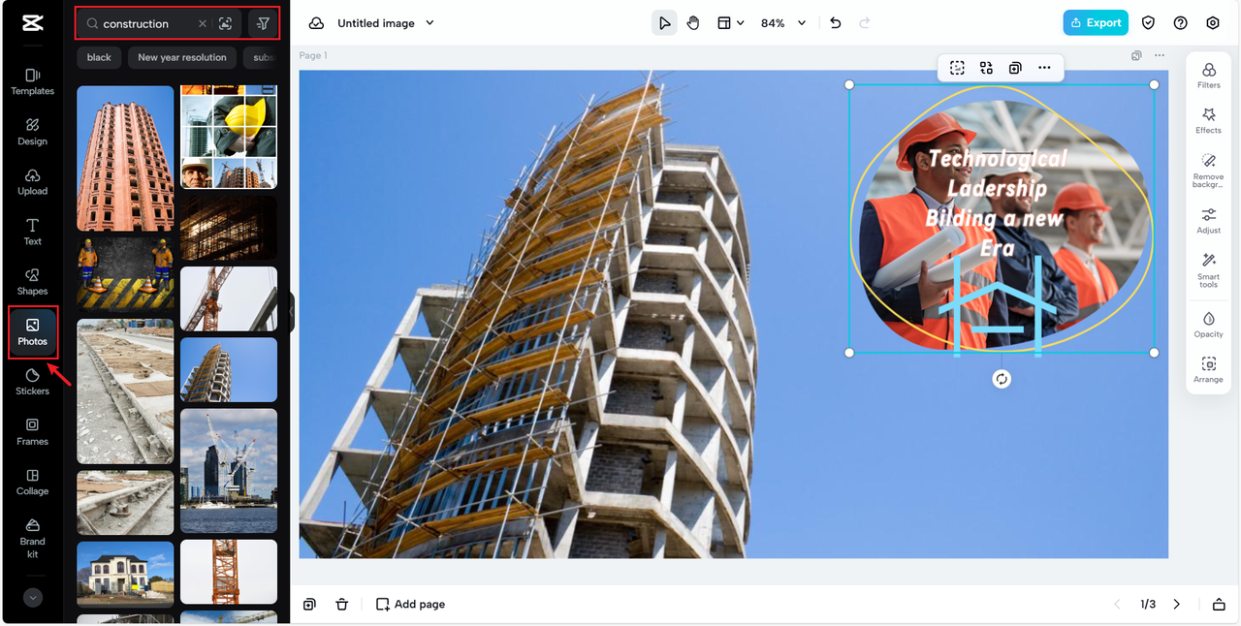Open the Photos panel
The height and width of the screenshot is (626, 1241).
pyautogui.click(x=32, y=332)
